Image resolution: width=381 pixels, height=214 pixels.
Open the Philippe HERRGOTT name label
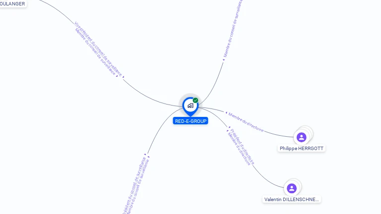click(302, 149)
